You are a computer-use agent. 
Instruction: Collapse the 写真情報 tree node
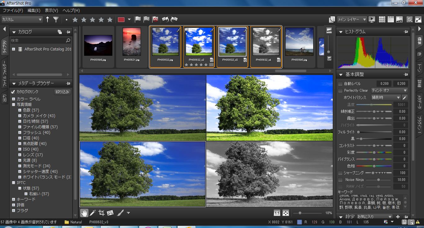[x=14, y=105]
